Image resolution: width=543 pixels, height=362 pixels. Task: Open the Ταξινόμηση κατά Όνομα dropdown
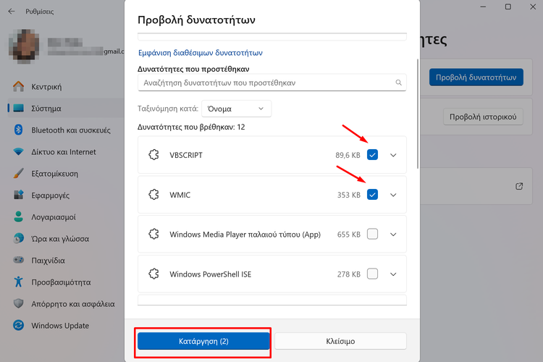click(236, 109)
